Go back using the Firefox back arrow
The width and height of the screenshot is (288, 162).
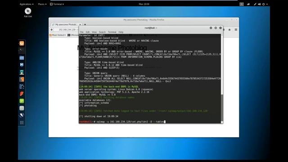pyautogui.click(x=52, y=30)
